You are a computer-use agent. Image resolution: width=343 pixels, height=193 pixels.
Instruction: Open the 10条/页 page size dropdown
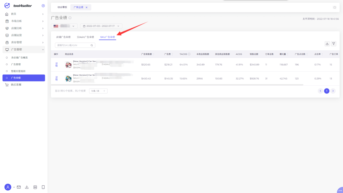tap(98, 91)
